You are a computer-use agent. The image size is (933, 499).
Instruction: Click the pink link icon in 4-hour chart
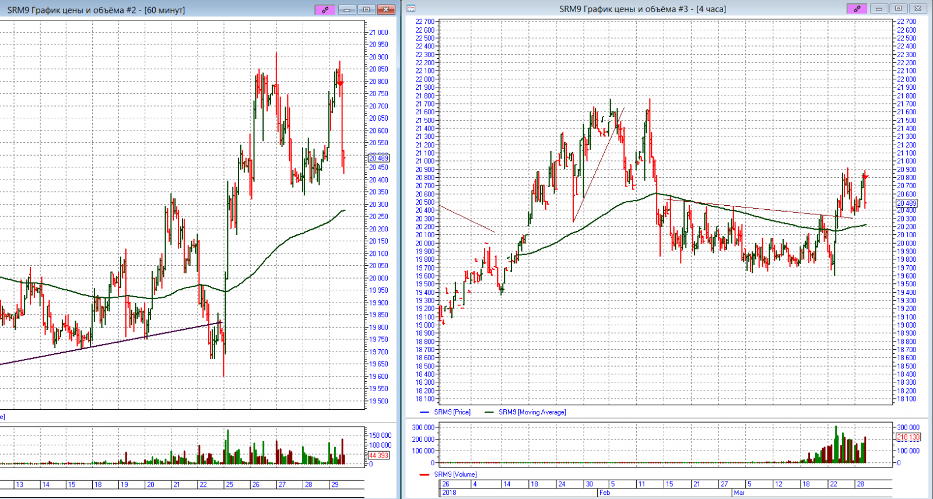click(x=856, y=9)
